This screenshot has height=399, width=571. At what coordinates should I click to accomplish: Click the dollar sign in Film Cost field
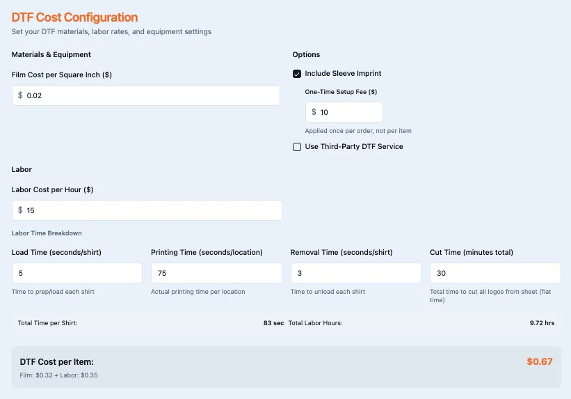(x=21, y=95)
